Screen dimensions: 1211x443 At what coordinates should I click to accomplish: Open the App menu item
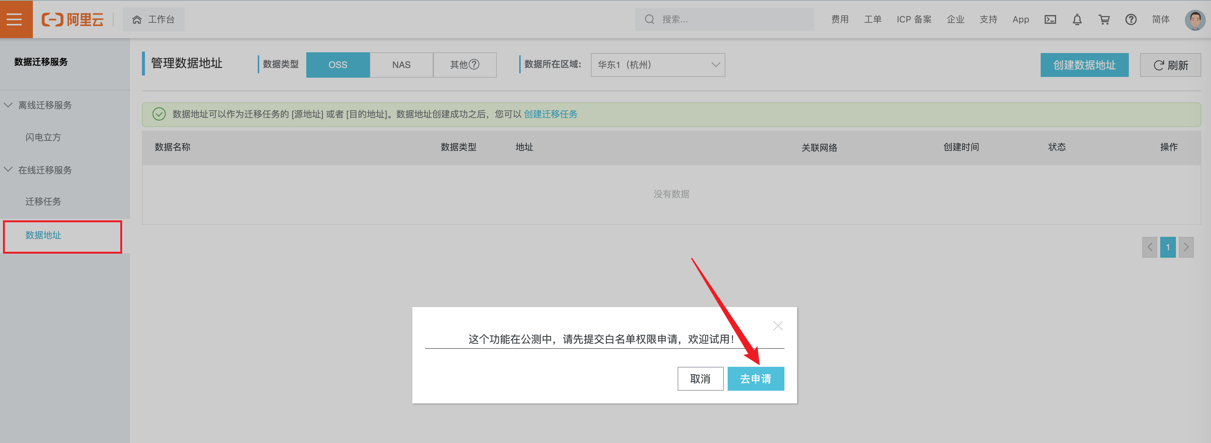coord(1020,19)
